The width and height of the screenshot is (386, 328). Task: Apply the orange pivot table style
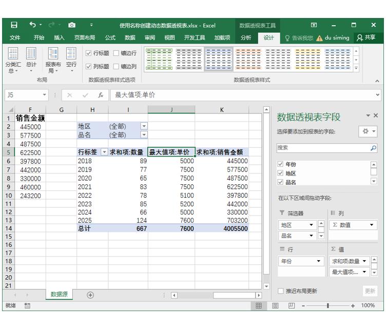click(x=248, y=59)
